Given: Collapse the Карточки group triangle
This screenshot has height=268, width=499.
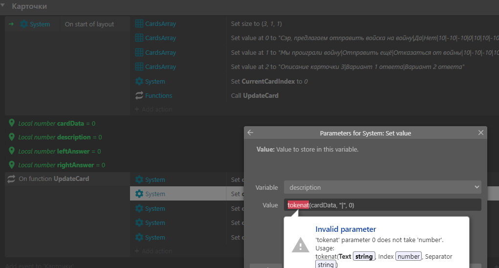Looking at the screenshot, I should [2, 5].
